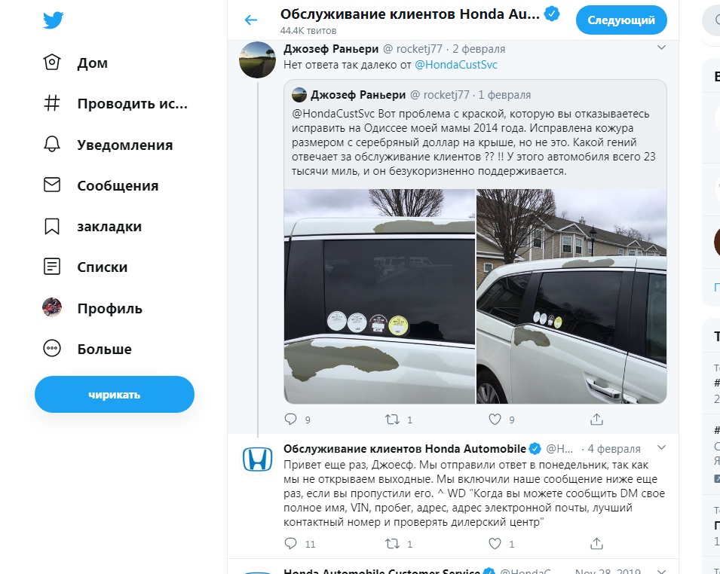
Task: Retweet the tweet with the damaged paint photos
Action: click(x=392, y=419)
